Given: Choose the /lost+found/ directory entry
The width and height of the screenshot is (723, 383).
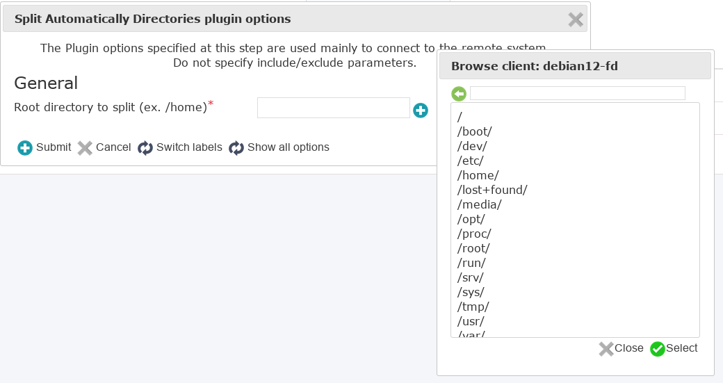Looking at the screenshot, I should (492, 190).
